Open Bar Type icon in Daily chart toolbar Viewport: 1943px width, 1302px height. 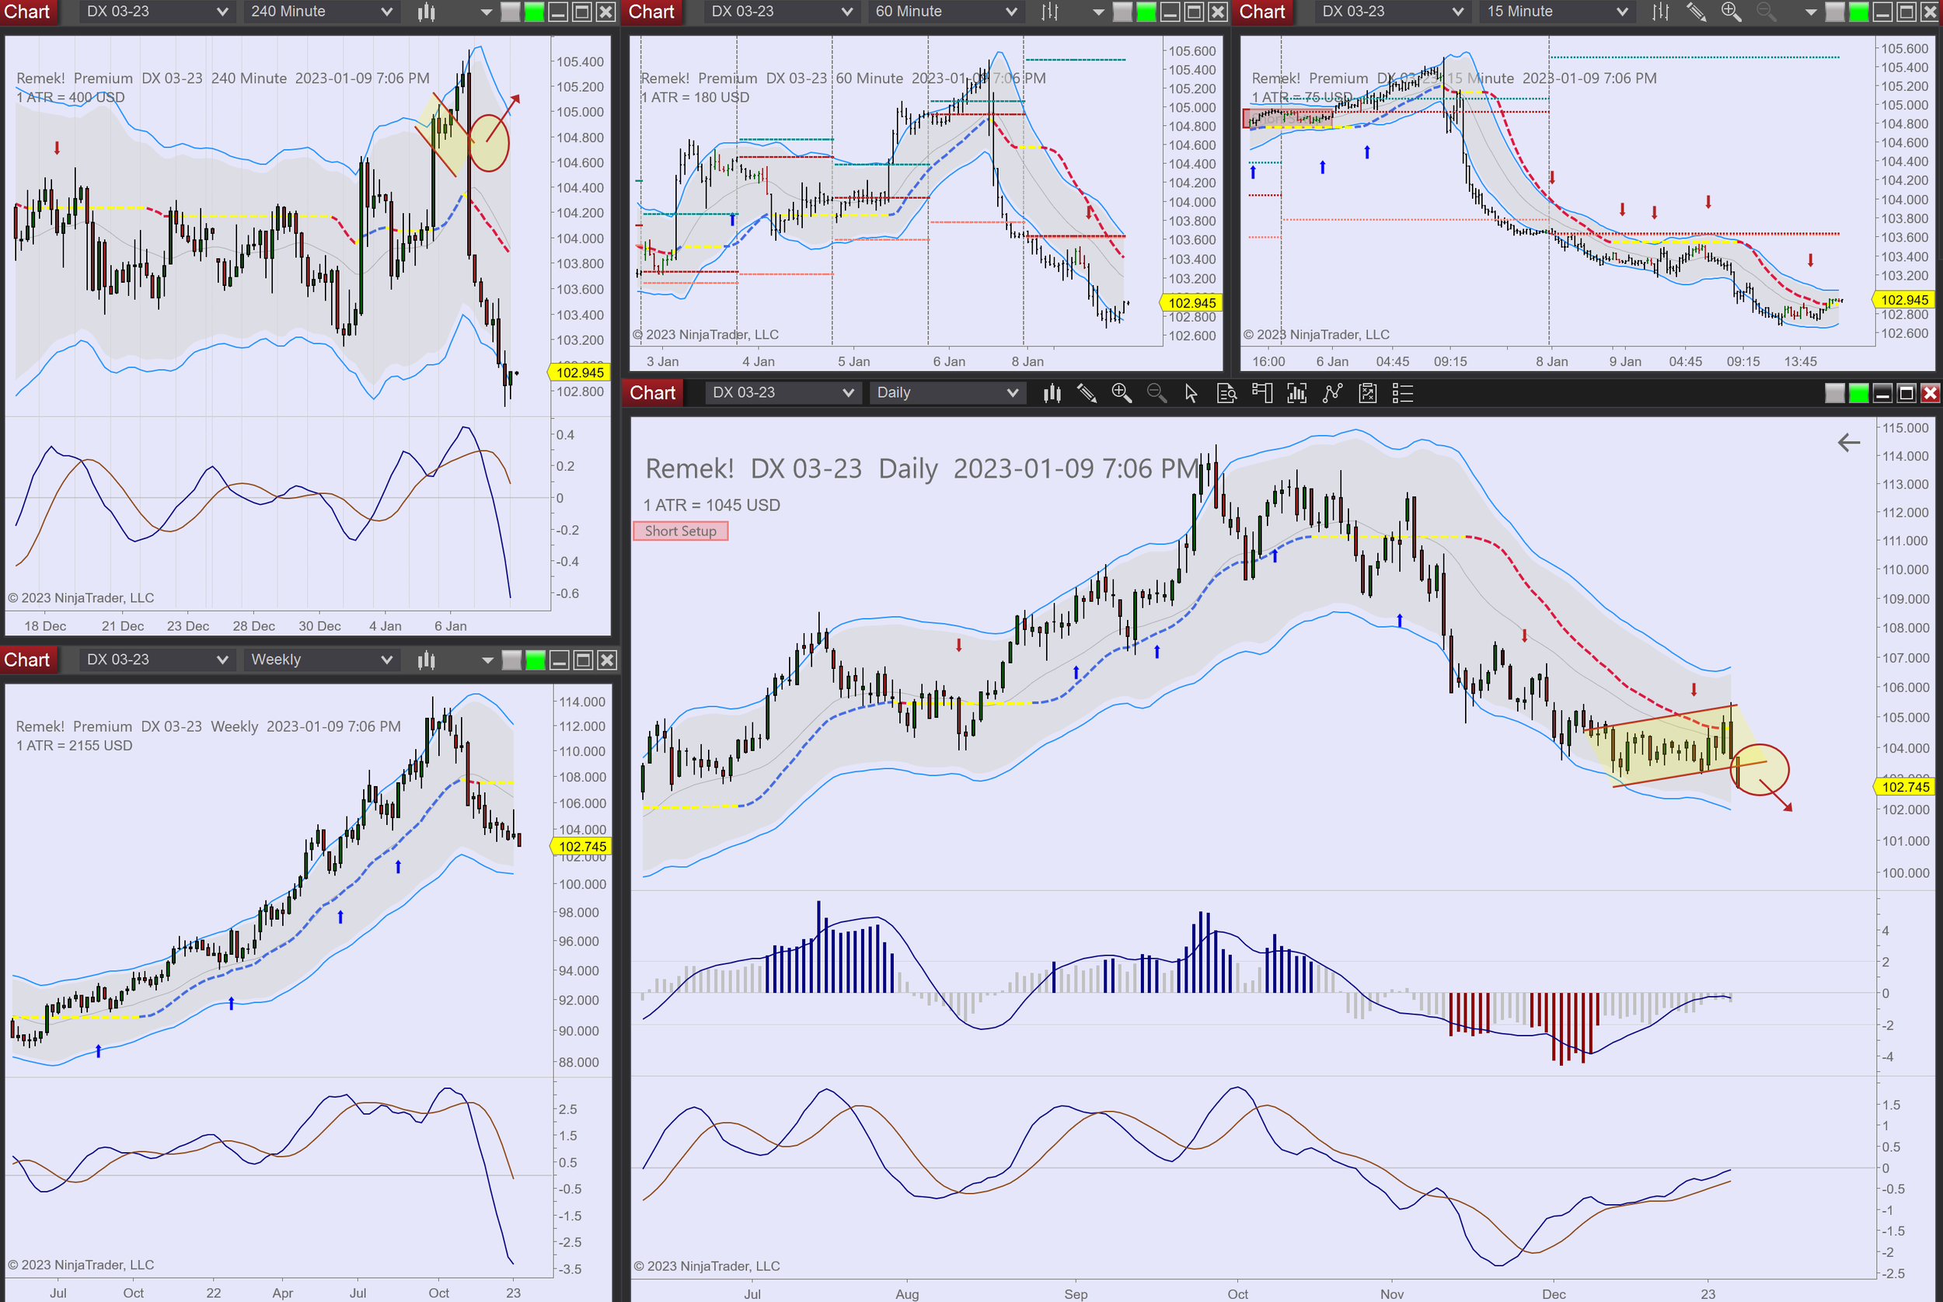point(1052,393)
